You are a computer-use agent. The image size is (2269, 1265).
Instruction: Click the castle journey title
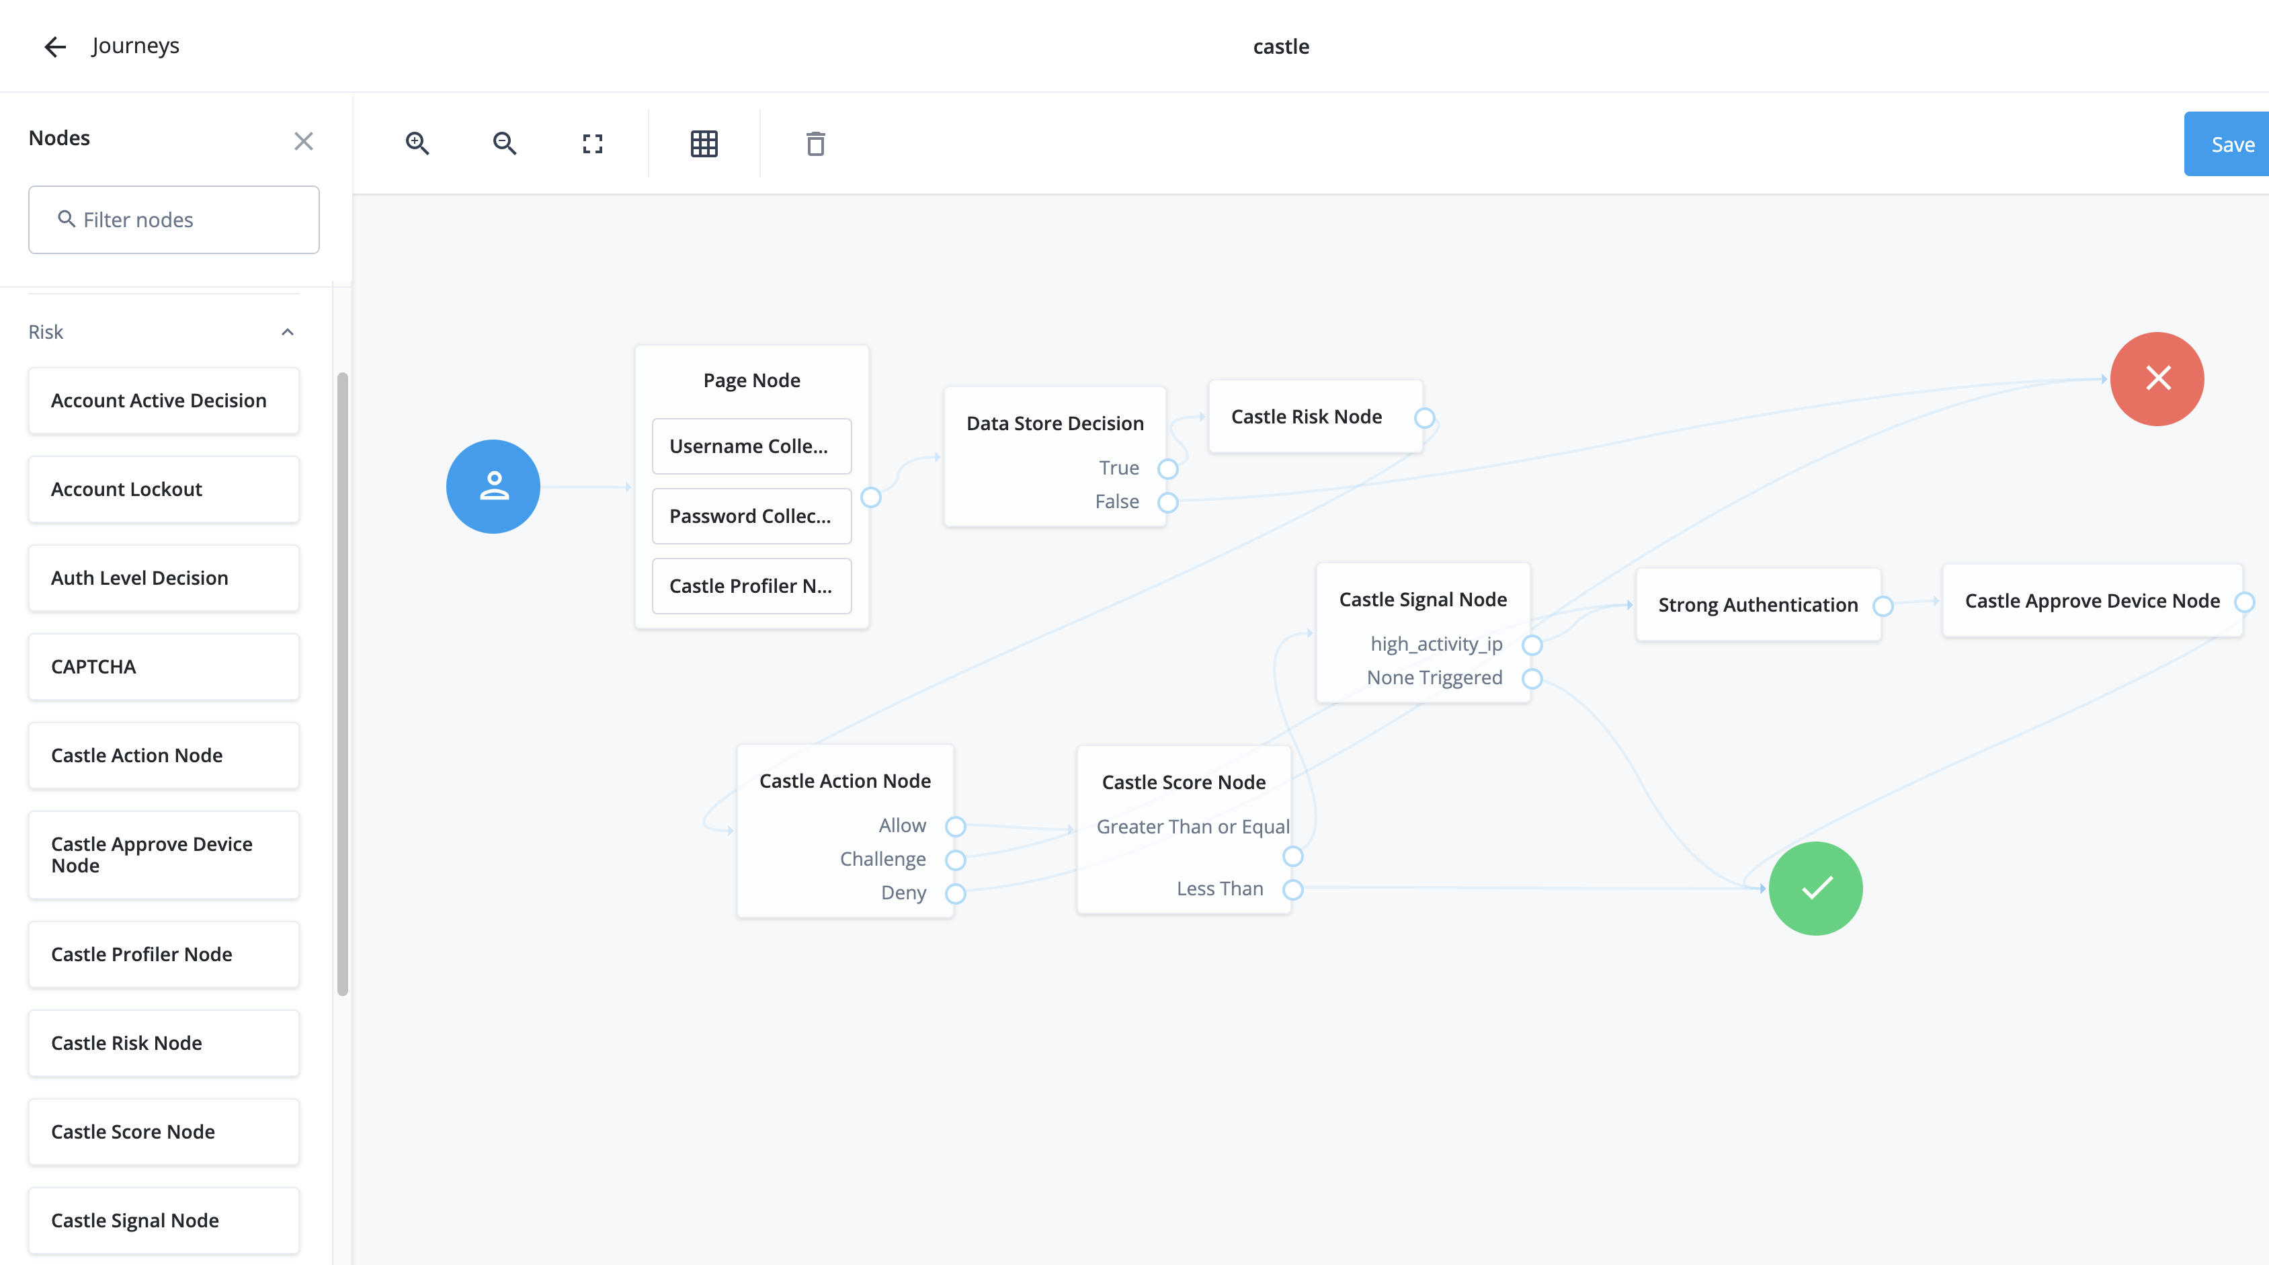[x=1281, y=46]
